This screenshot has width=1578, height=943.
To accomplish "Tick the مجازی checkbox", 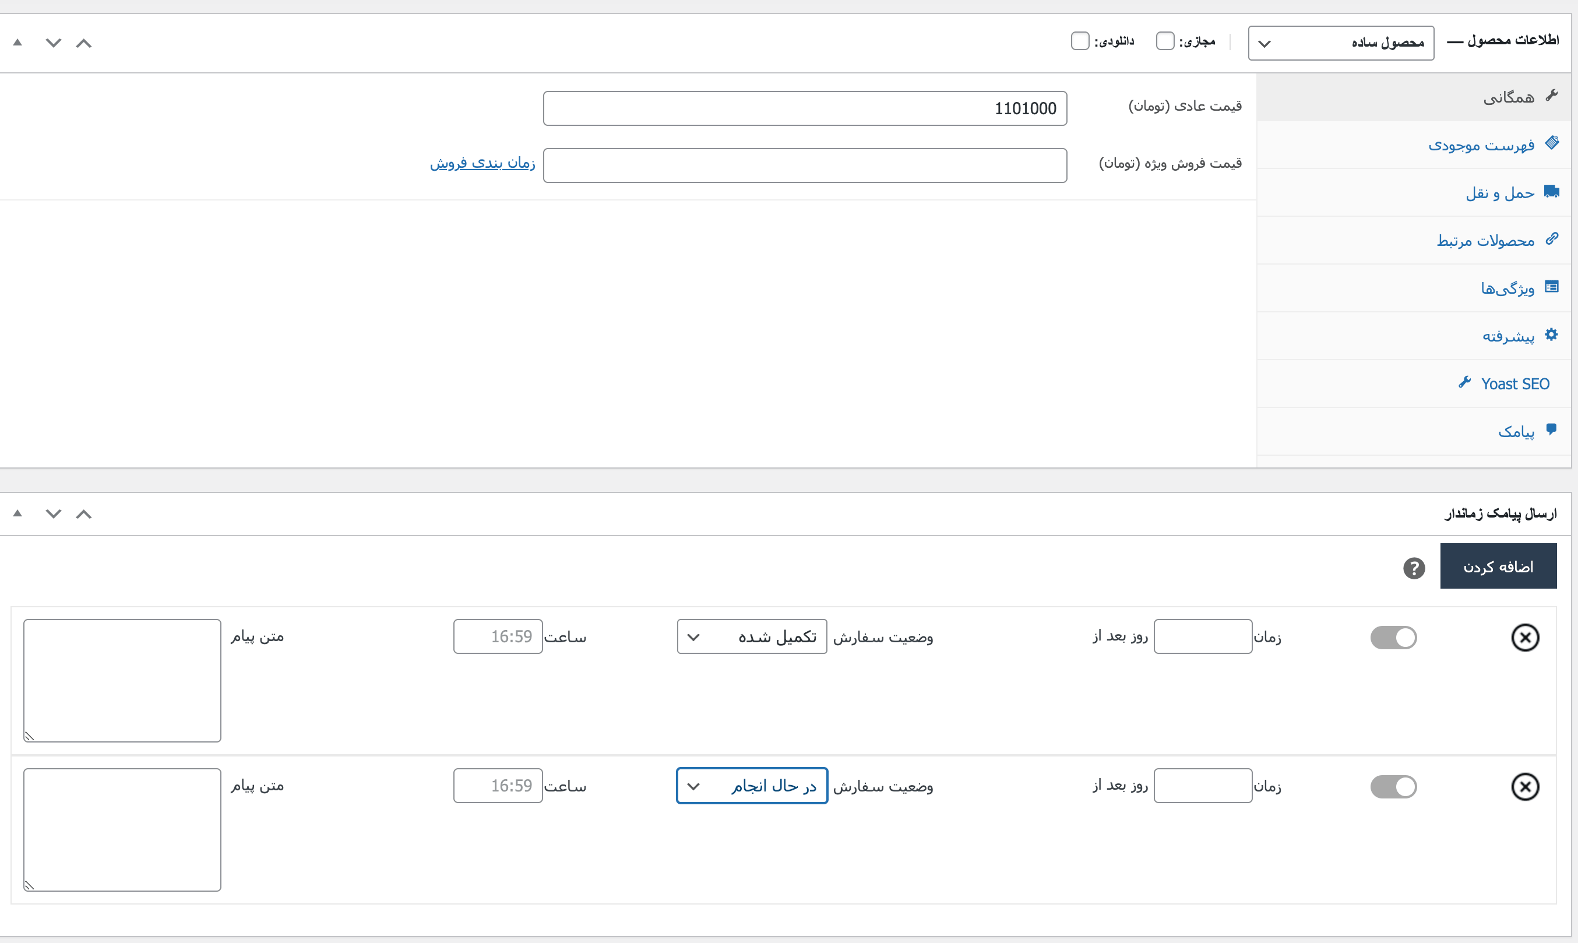I will [x=1165, y=41].
